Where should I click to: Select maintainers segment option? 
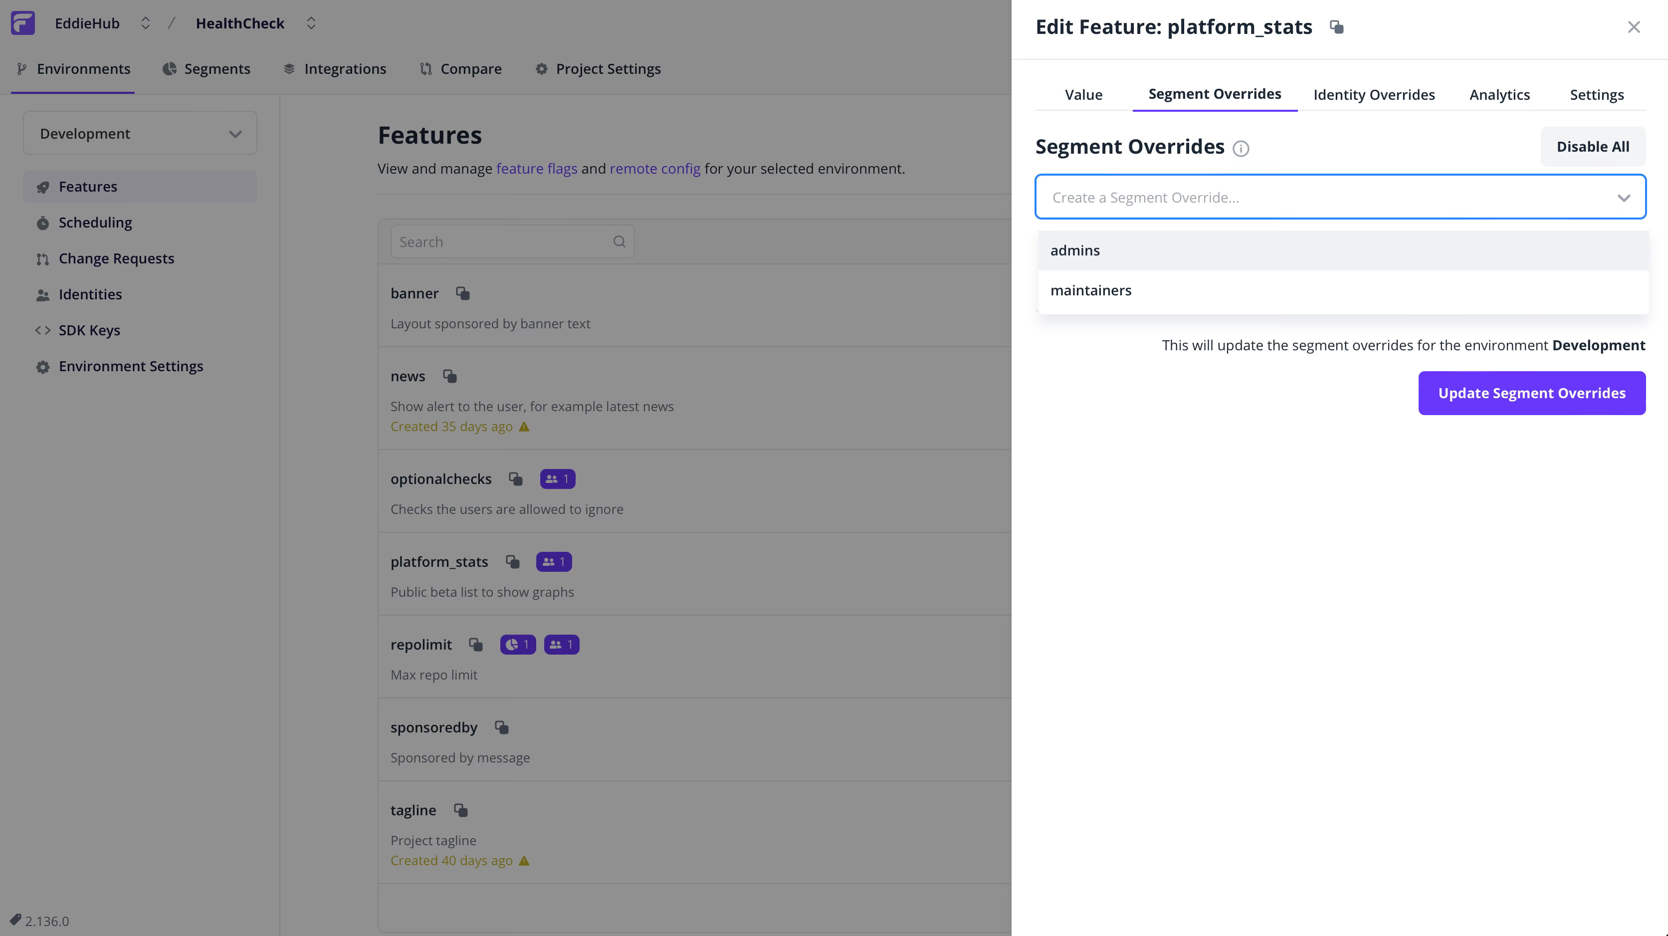pyautogui.click(x=1343, y=290)
